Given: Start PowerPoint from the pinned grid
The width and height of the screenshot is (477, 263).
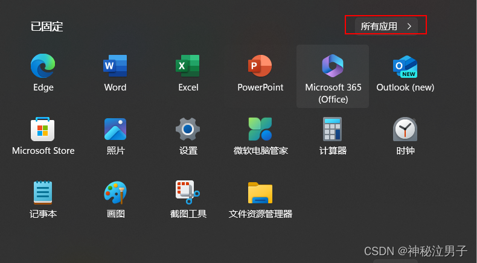Looking at the screenshot, I should [x=260, y=66].
